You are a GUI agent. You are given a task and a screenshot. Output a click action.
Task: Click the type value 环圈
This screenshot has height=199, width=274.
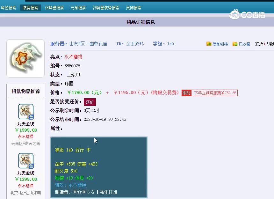click(x=69, y=84)
